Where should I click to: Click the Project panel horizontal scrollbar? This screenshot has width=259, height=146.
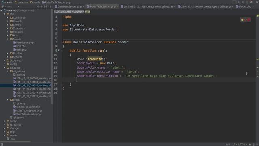pyautogui.click(x=15, y=142)
